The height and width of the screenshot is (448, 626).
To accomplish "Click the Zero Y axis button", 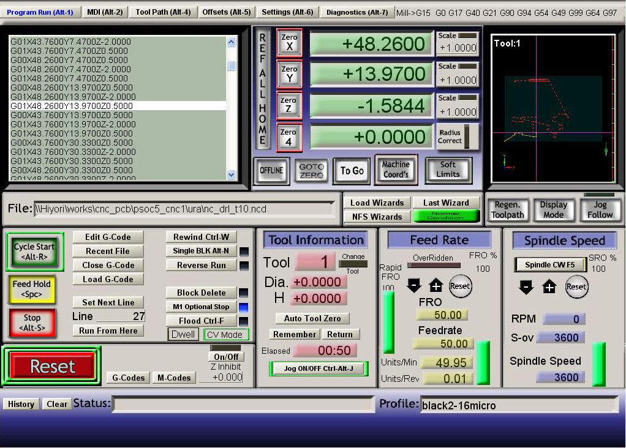I will pyautogui.click(x=289, y=74).
